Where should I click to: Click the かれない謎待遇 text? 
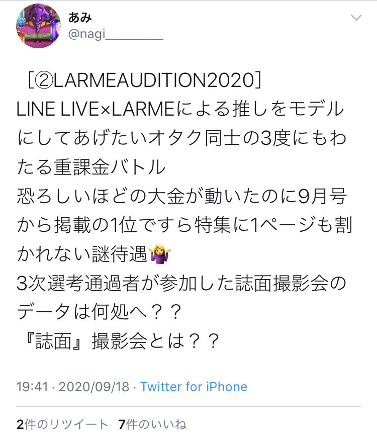[x=82, y=254]
